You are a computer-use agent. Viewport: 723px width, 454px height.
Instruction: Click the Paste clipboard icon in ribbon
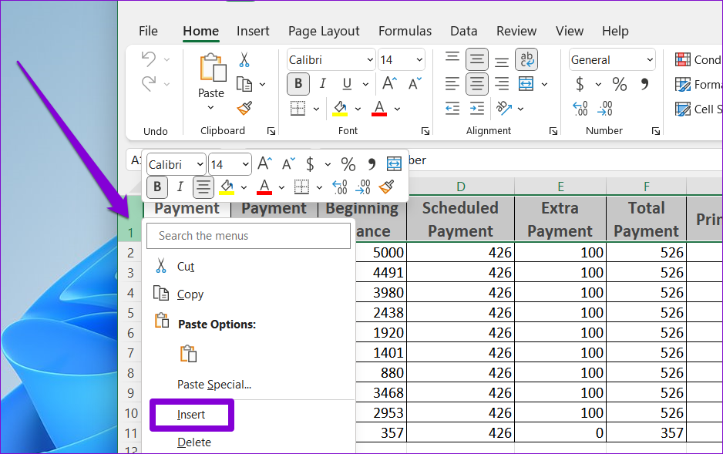pos(211,69)
